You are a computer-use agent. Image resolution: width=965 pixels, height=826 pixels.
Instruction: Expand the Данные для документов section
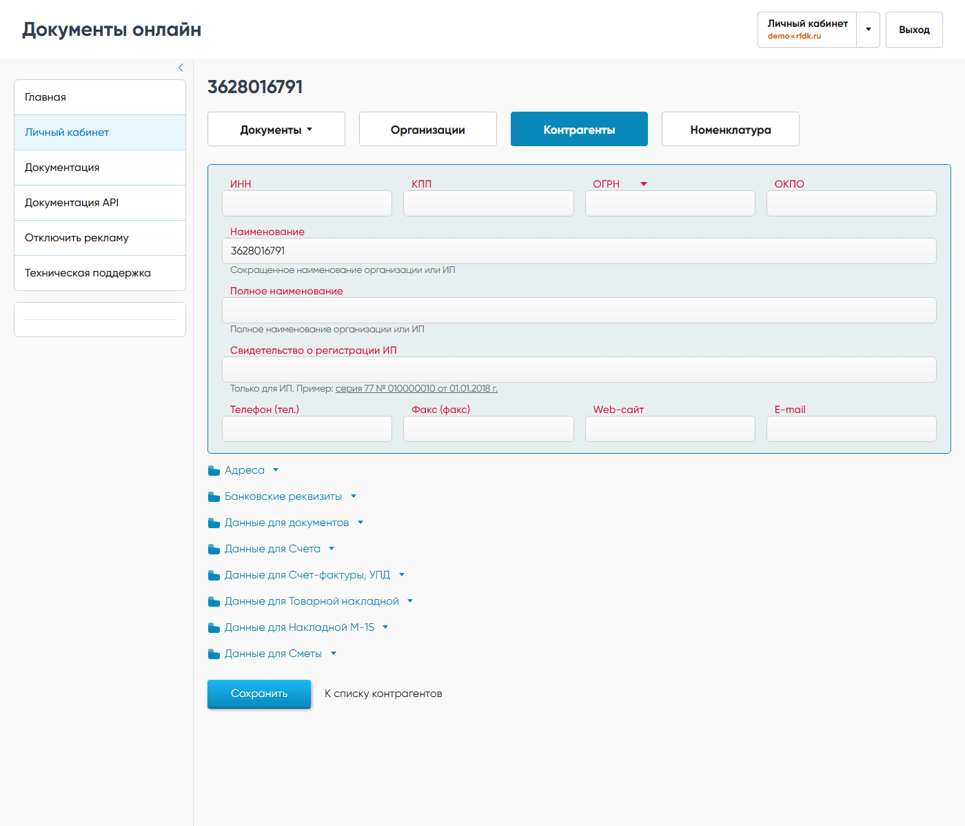(287, 523)
